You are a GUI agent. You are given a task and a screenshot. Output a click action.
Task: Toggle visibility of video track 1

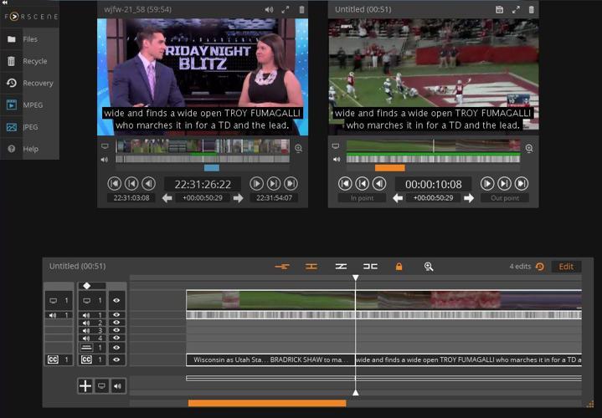pos(116,301)
